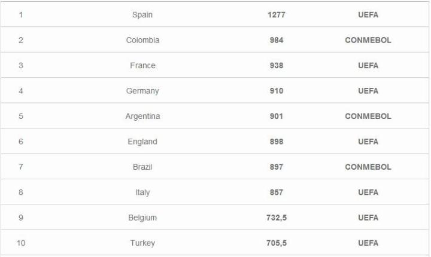Click CONMEBOL label in Brazil row
Viewport: 431px width, 257px height.
click(x=368, y=167)
